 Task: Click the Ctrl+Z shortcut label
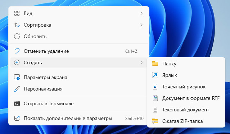pos(131,51)
